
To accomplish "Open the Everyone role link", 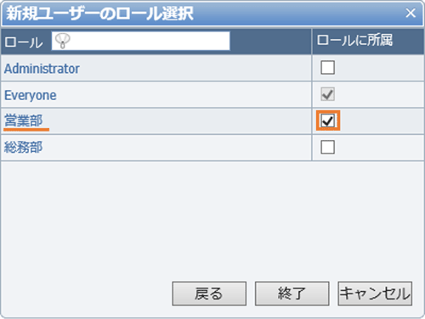I will pyautogui.click(x=31, y=95).
